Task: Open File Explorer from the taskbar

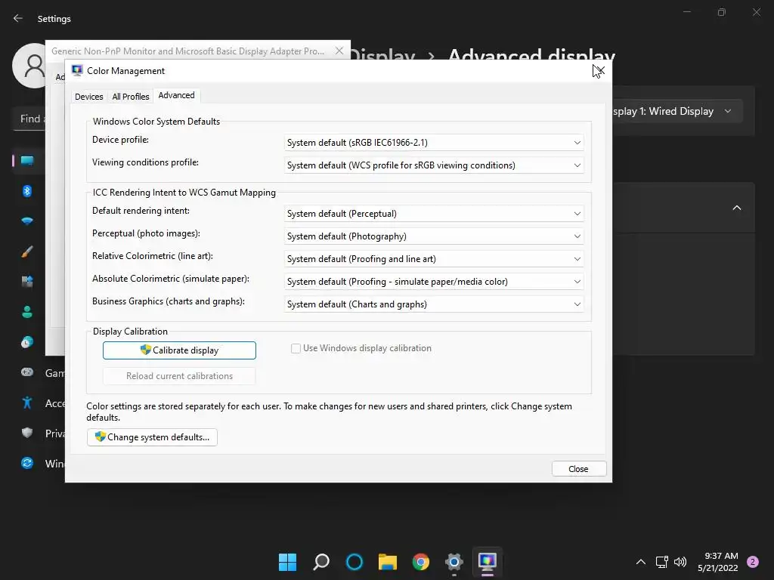Action: pos(388,562)
